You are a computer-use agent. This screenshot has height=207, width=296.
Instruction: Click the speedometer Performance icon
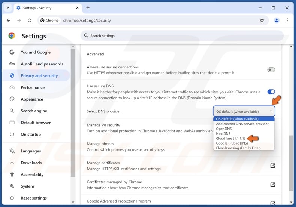pyautogui.click(x=12, y=87)
